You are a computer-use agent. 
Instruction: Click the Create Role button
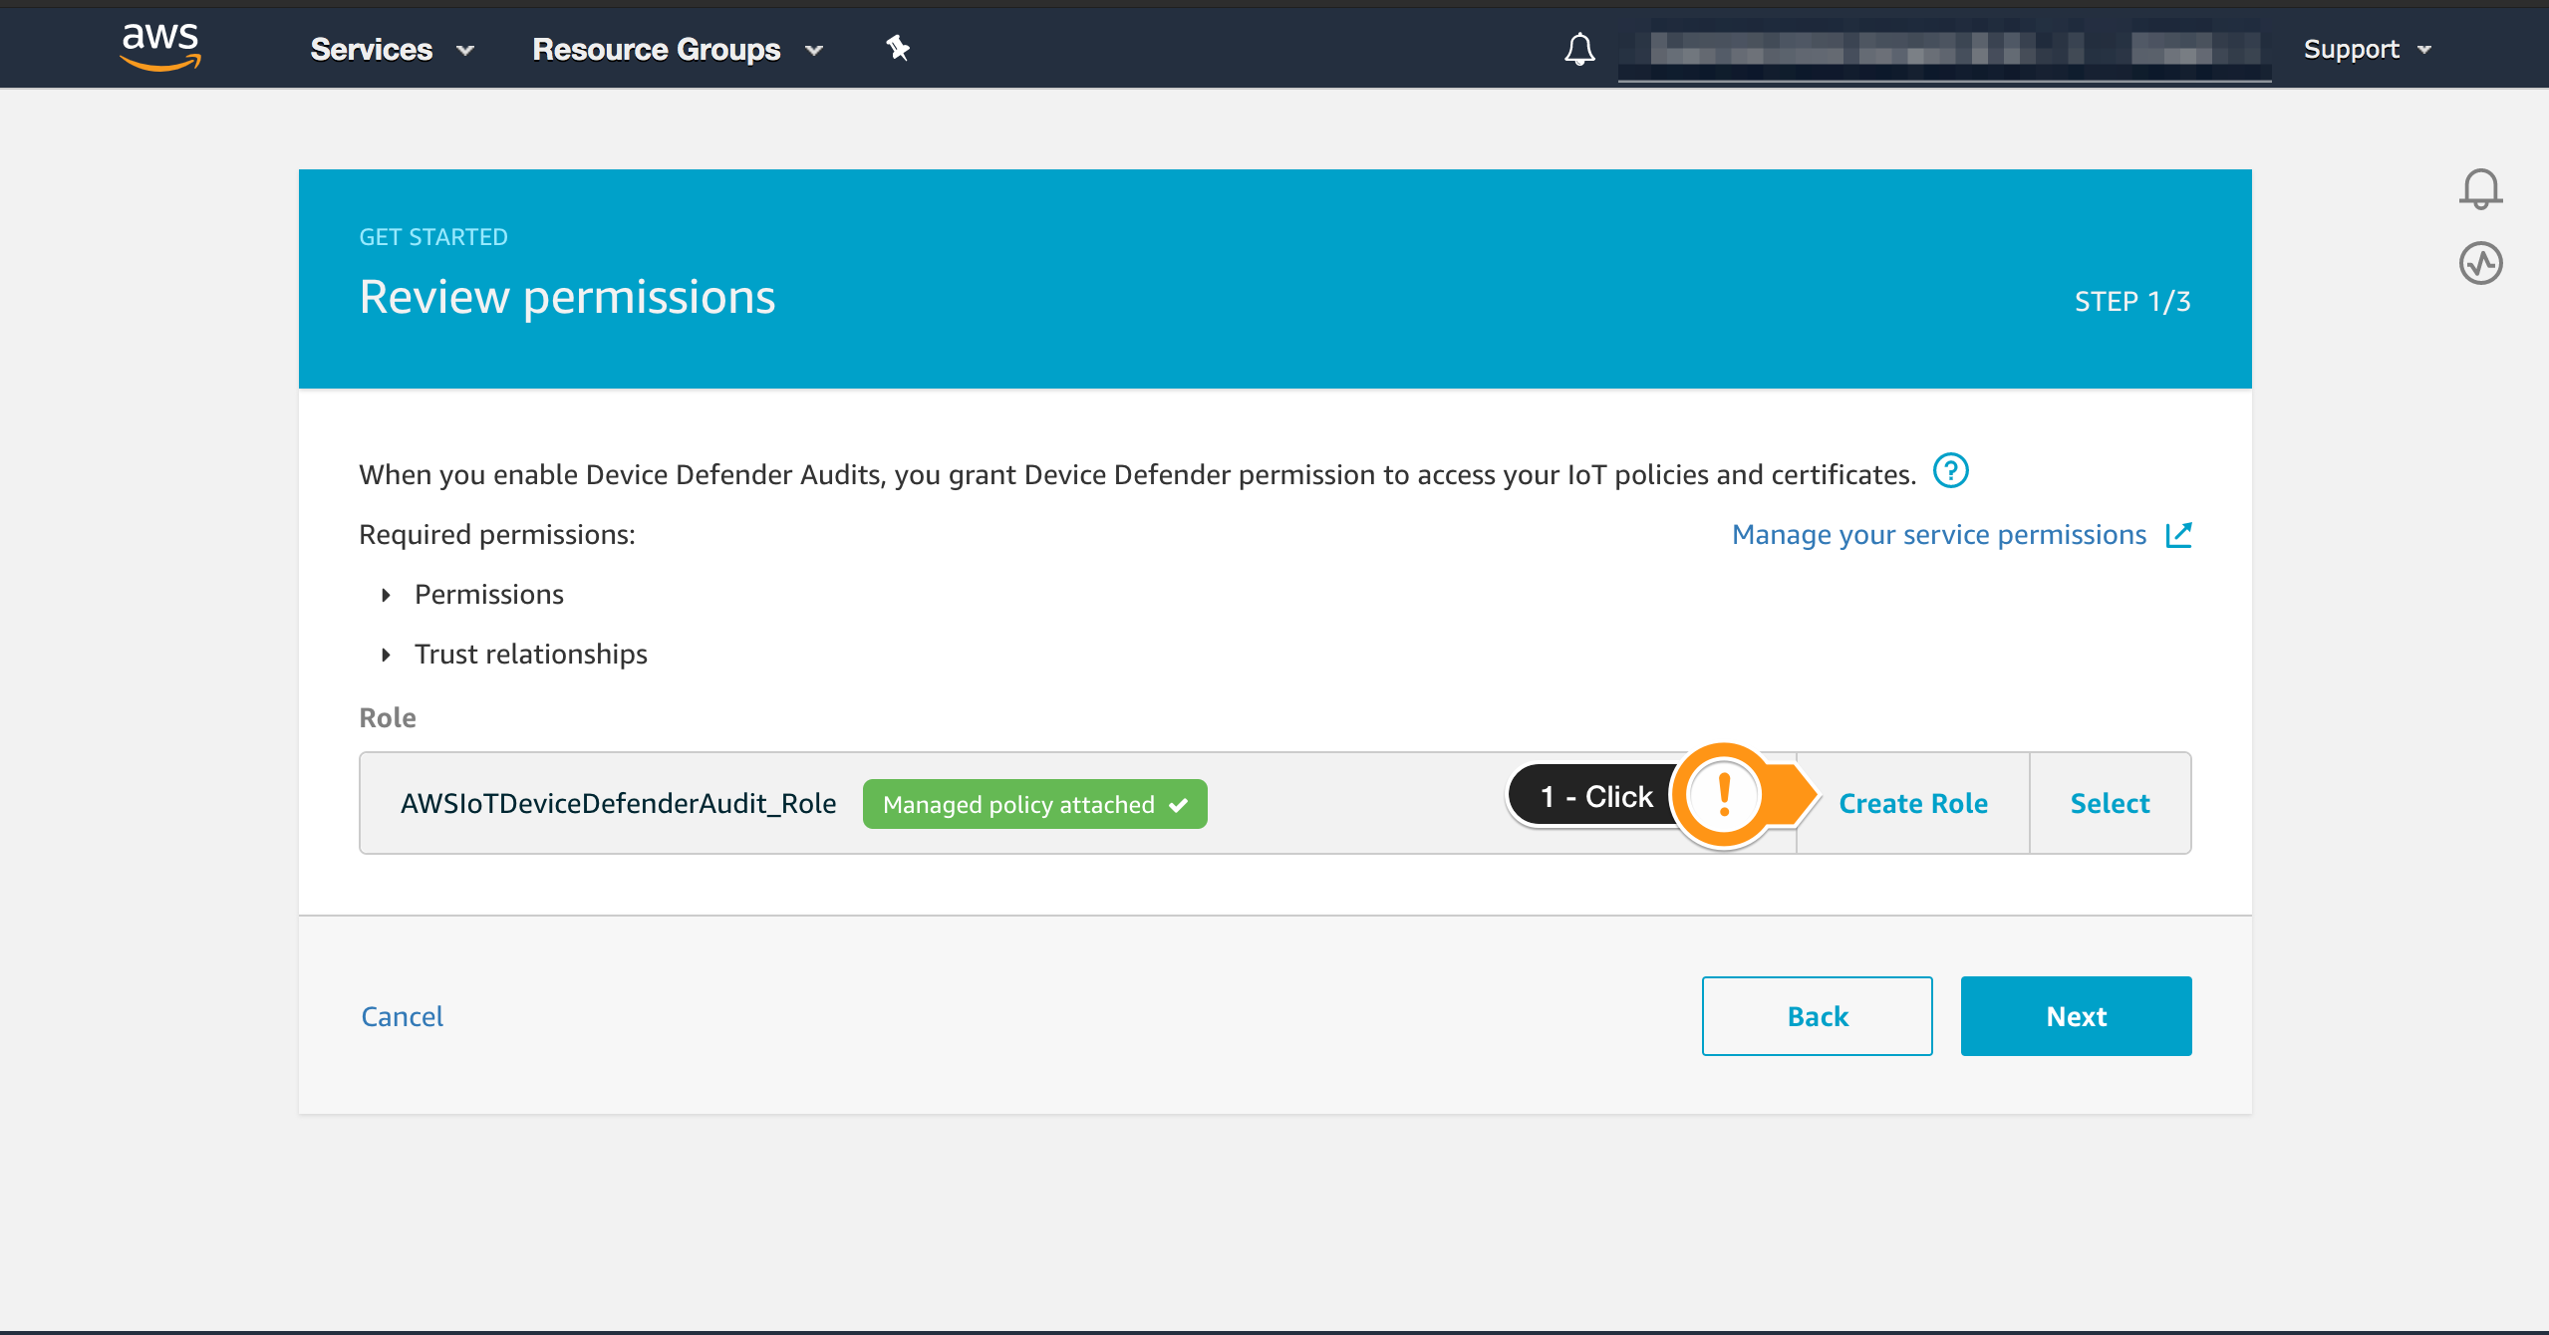click(x=1912, y=803)
